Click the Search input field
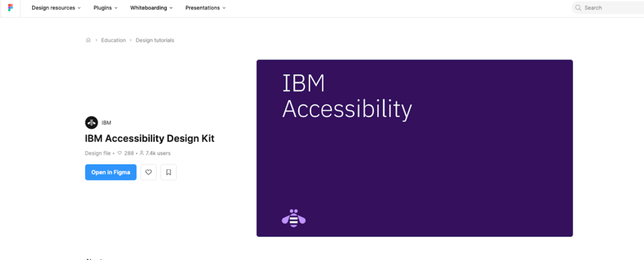The image size is (644, 260). [x=608, y=8]
